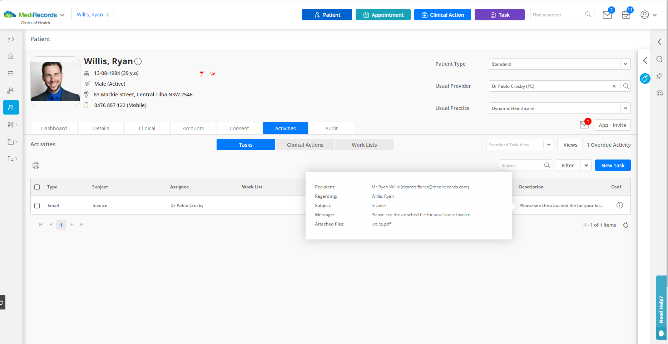Viewport: 668px width, 344px height.
Task: Click the pin icon on right bar
Action: click(659, 76)
